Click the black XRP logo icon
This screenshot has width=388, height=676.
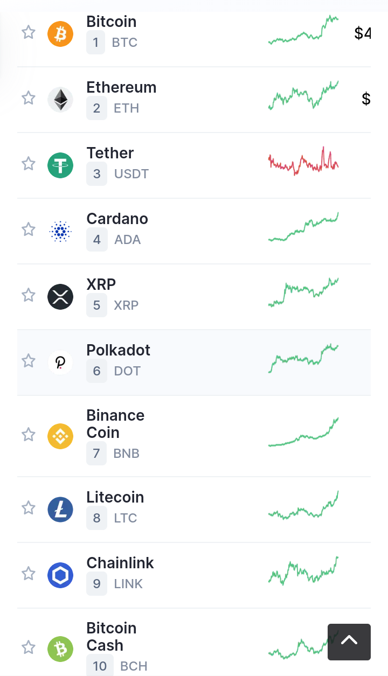[60, 297]
